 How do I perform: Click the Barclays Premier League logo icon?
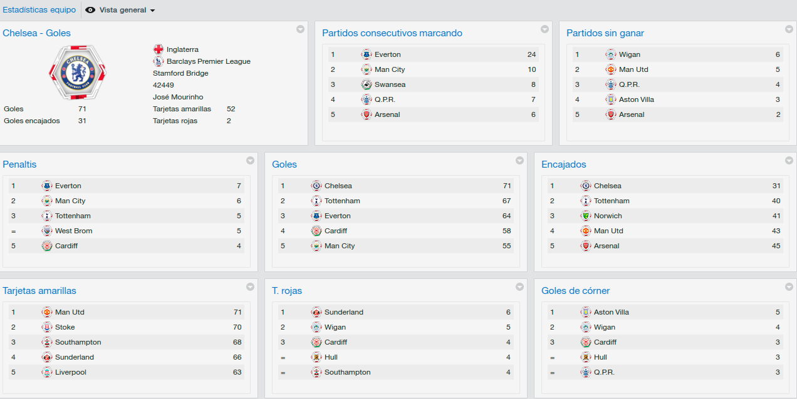point(159,61)
